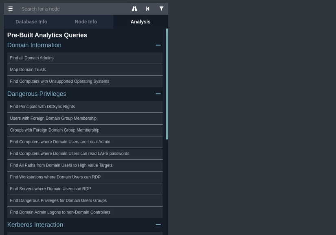Run Find Workstations where Domain Users can RDP
Viewport: 336px width, 235px height.
point(85,177)
